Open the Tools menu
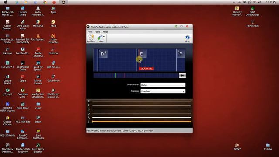The image size is (279, 157). click(97, 32)
